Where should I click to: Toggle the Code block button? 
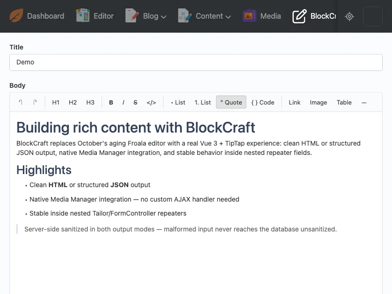point(263,102)
